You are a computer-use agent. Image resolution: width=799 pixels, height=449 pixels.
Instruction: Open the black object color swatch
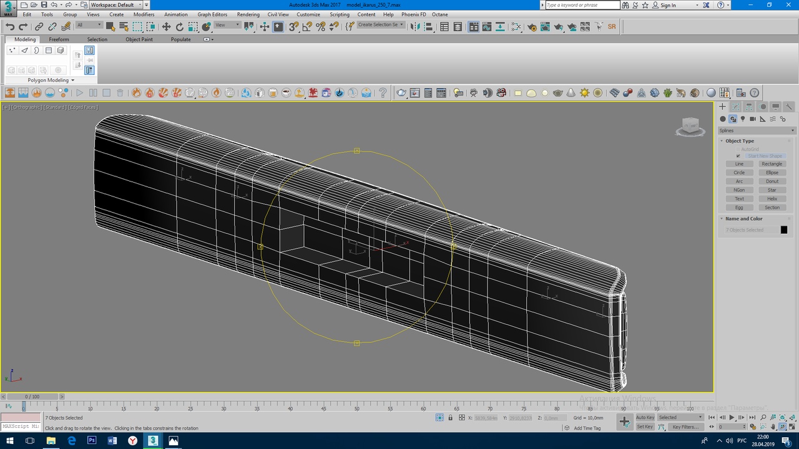click(x=784, y=230)
